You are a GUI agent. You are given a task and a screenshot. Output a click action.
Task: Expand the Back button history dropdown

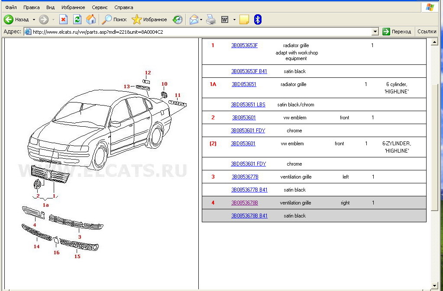34,20
